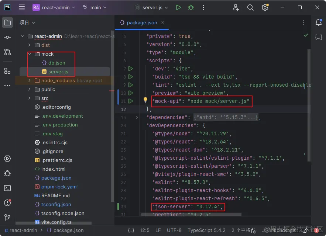The image size is (326, 236).
Task: Expand the src folder
Action: coord(29,98)
